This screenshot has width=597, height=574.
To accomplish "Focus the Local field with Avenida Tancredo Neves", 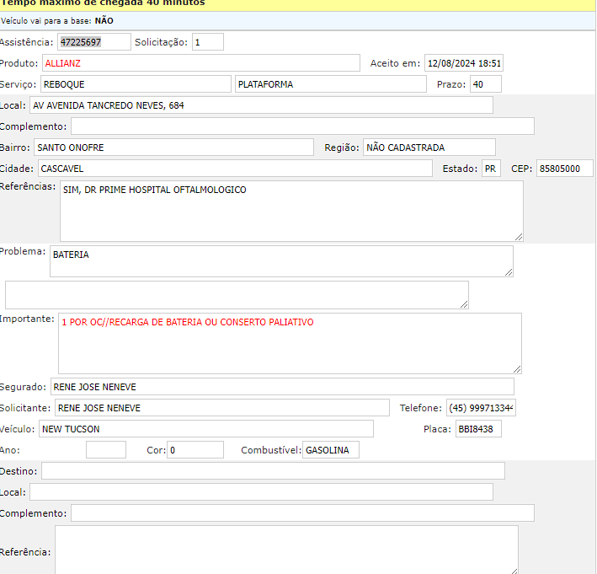I will pyautogui.click(x=261, y=105).
